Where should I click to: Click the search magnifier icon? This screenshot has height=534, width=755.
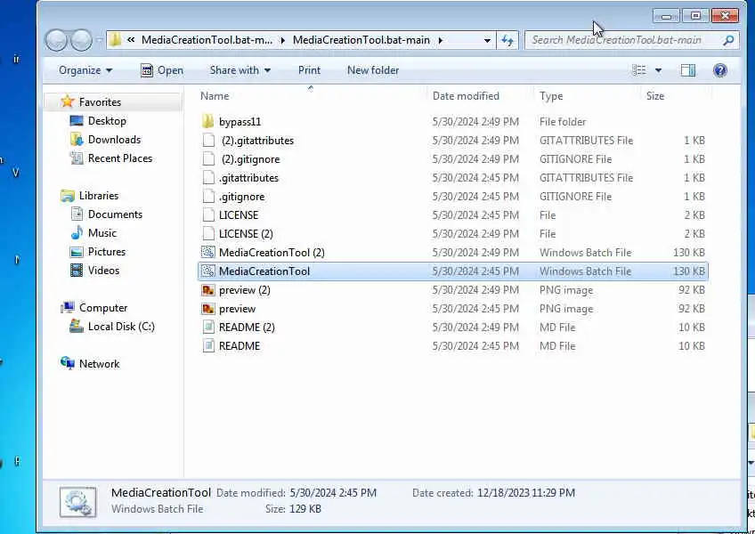click(728, 40)
